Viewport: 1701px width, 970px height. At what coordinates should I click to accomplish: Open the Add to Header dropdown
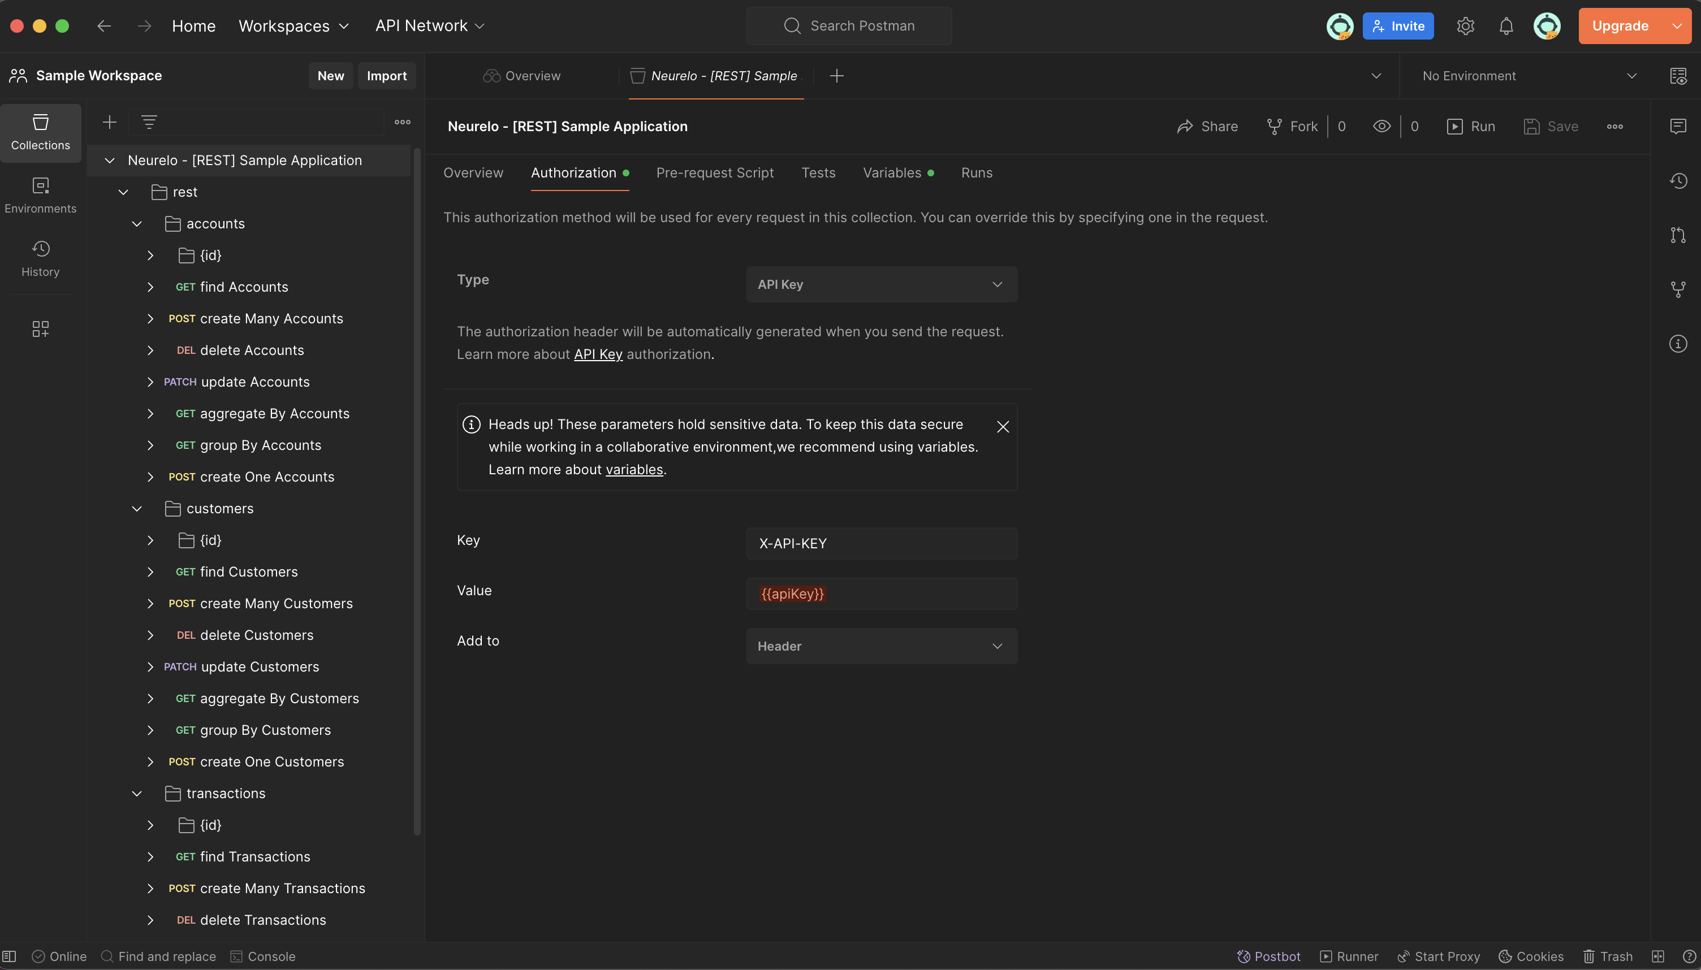[881, 646]
